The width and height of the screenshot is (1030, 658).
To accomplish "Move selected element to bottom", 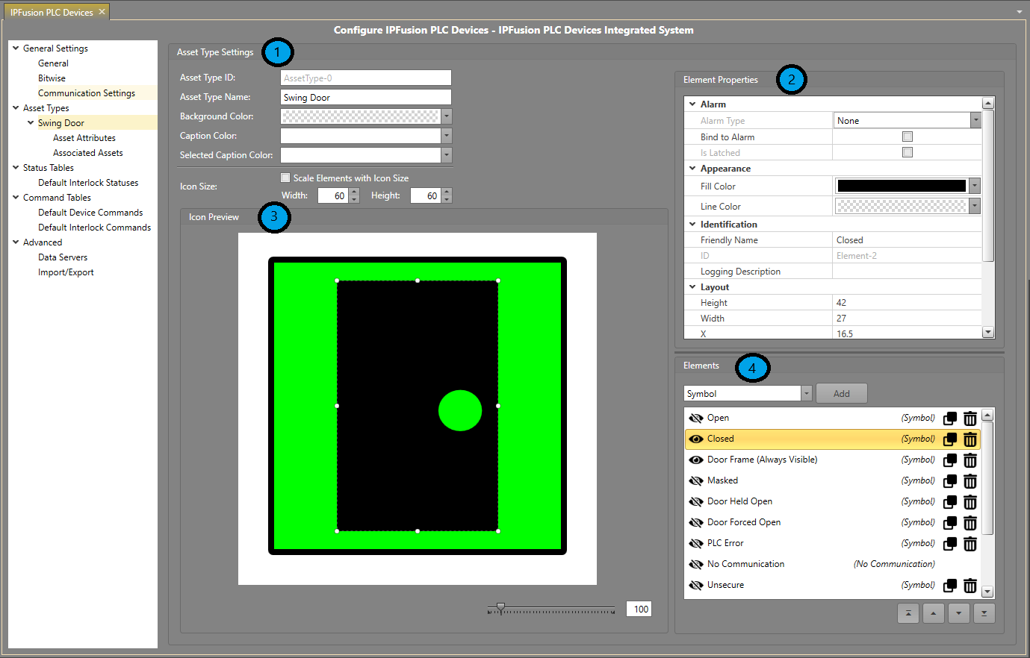I will [984, 613].
